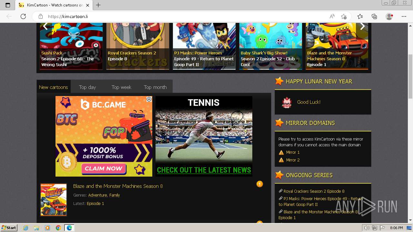Click the number 1 rank badge
The image size is (413, 232).
click(260, 184)
